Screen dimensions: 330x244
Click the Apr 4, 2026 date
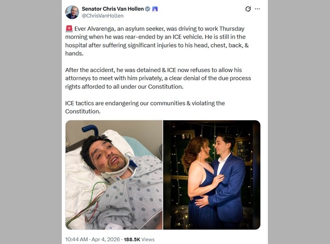[x=106, y=239]
